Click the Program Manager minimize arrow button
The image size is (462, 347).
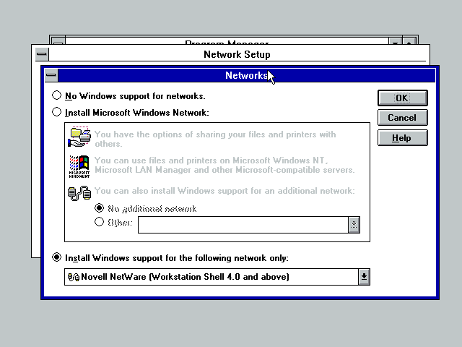coord(396,42)
